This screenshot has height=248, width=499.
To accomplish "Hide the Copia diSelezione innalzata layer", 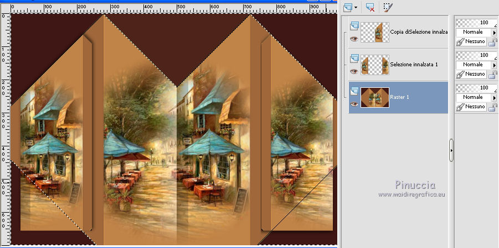I will coord(354,39).
